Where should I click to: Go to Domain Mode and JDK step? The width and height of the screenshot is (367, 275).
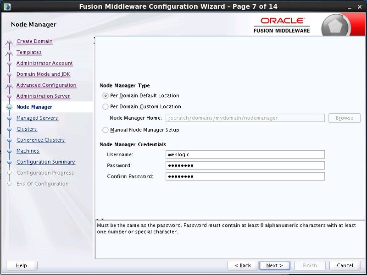tap(43, 74)
